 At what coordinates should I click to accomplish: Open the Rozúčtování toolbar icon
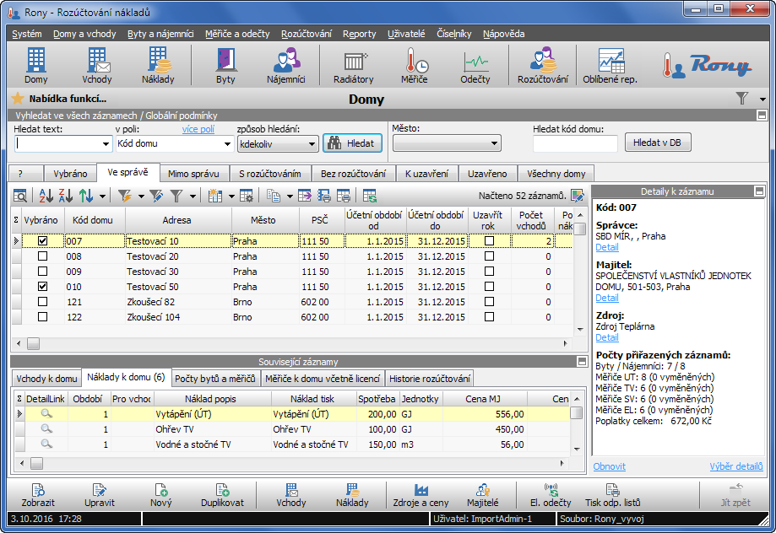(543, 65)
